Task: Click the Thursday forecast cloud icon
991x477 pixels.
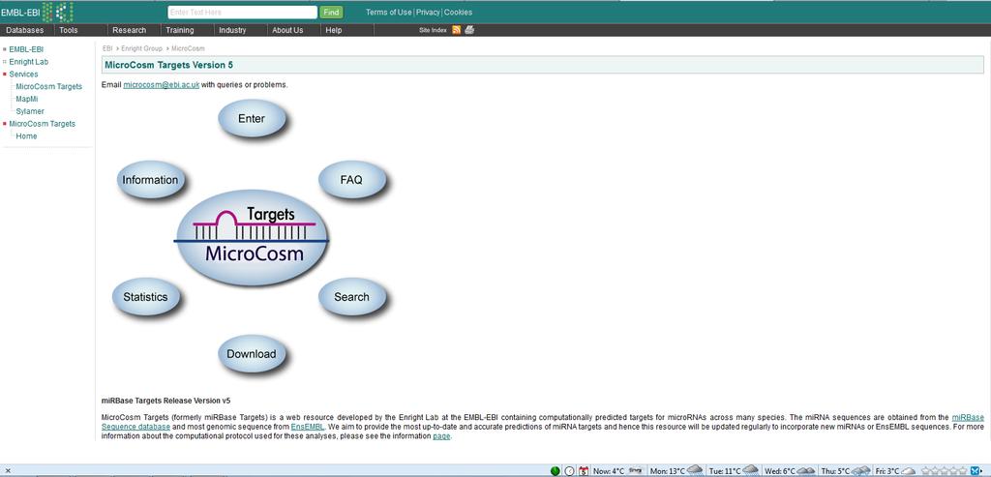Action: [x=861, y=470]
